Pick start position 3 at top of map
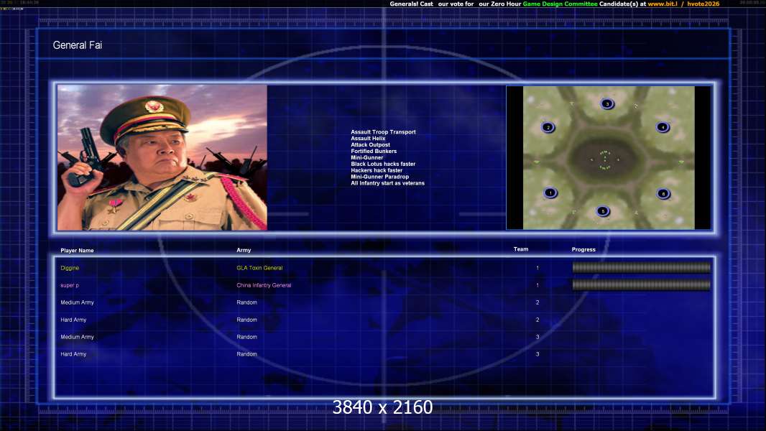Image resolution: width=766 pixels, height=431 pixels. click(607, 103)
